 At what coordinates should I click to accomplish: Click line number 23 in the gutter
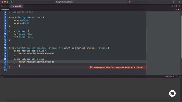(x=5, y=67)
